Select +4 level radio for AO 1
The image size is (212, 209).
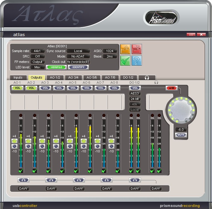coord(14,141)
